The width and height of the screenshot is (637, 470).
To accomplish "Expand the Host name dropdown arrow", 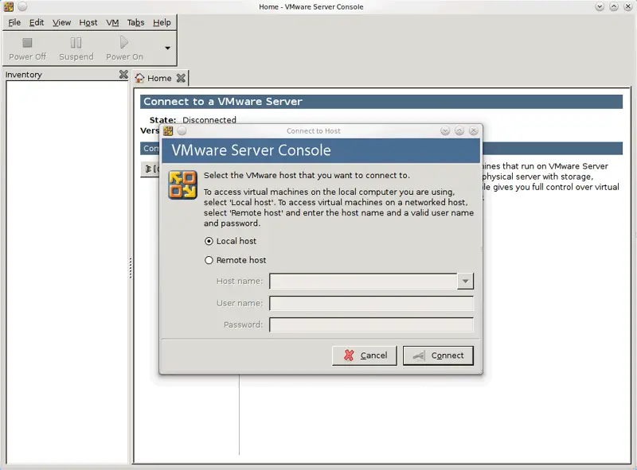I will (x=466, y=281).
